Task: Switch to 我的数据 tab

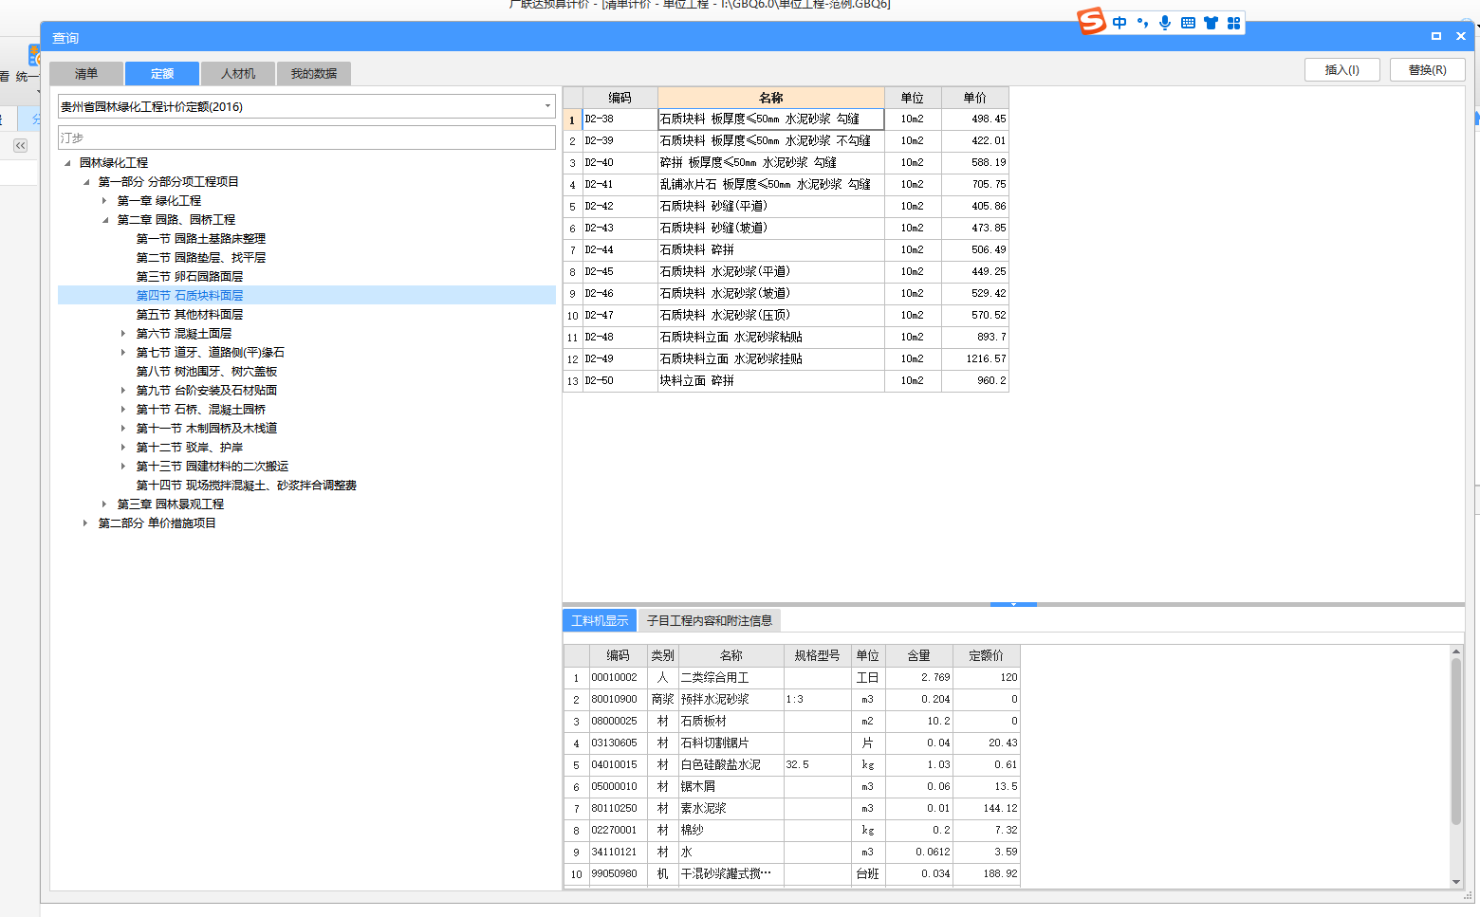Action: (314, 73)
